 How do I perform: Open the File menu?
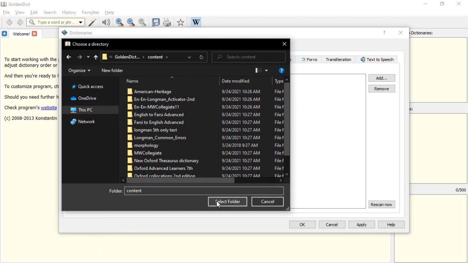tap(6, 12)
